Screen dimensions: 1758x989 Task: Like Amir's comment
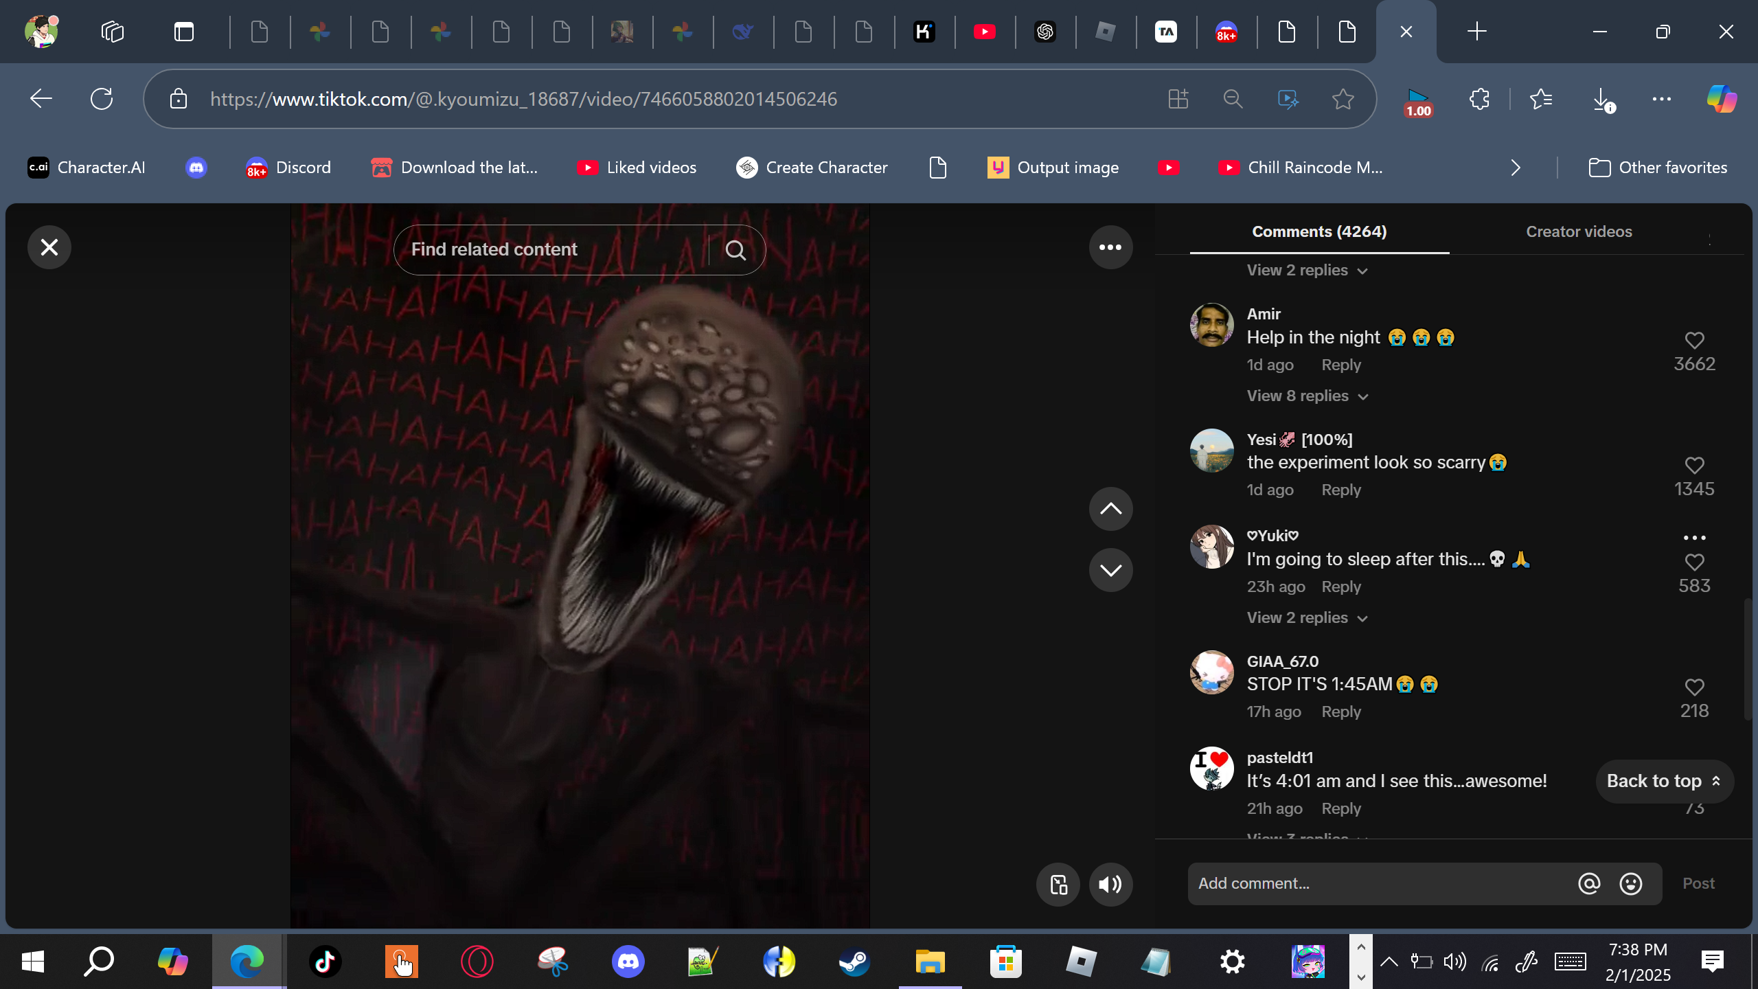(1694, 341)
